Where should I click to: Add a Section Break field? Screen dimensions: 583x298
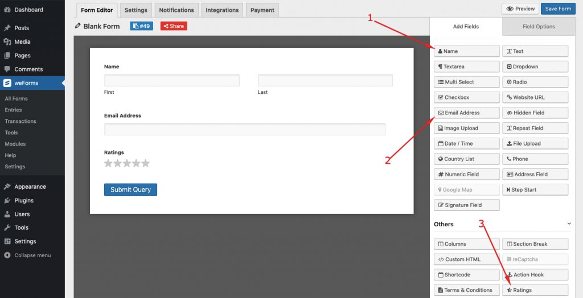[x=535, y=244]
